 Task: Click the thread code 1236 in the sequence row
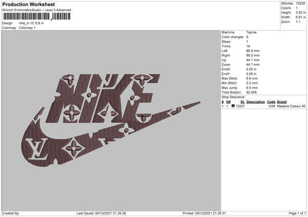coord(272,106)
